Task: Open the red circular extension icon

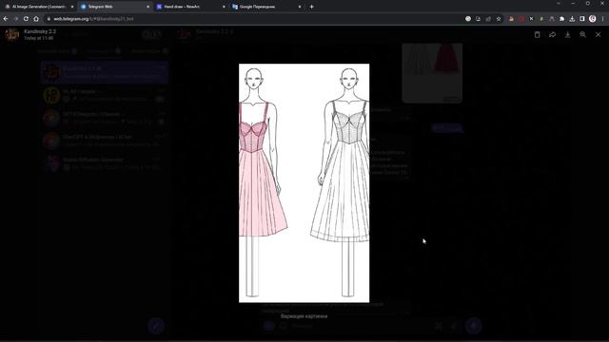Action: (521, 19)
